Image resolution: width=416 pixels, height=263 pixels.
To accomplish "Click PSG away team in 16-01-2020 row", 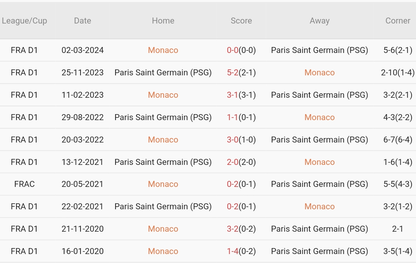I will 319,251.
